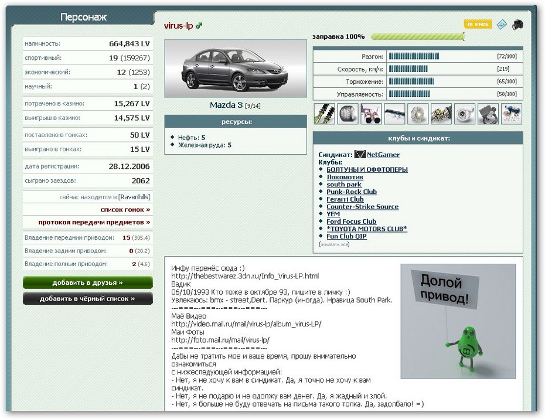Click the 'Mazda 3 [9/14]' car name
Screen dimensions: 545x419
pyautogui.click(x=235, y=105)
